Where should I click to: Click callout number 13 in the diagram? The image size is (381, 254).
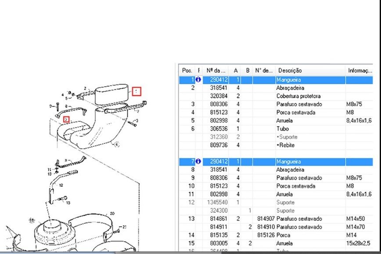point(68,203)
